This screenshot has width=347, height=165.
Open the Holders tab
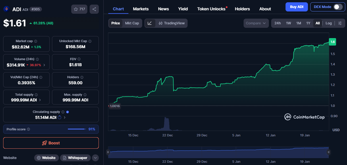[242, 9]
